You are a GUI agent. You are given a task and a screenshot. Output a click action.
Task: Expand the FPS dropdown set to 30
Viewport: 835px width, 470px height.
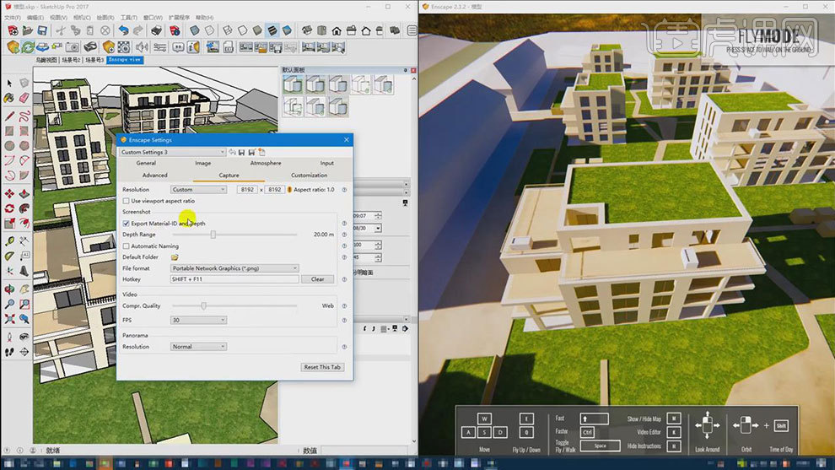coord(198,320)
